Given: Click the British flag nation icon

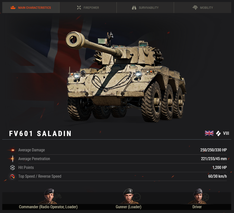Looking at the screenshot, I should click(209, 133).
